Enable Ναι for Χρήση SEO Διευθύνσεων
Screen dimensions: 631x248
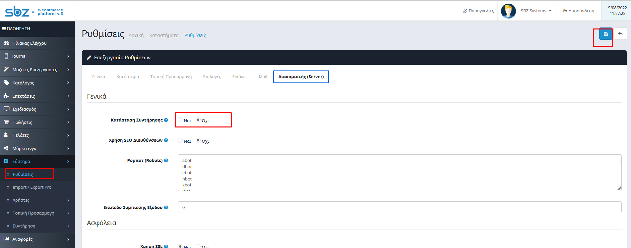pyautogui.click(x=180, y=140)
